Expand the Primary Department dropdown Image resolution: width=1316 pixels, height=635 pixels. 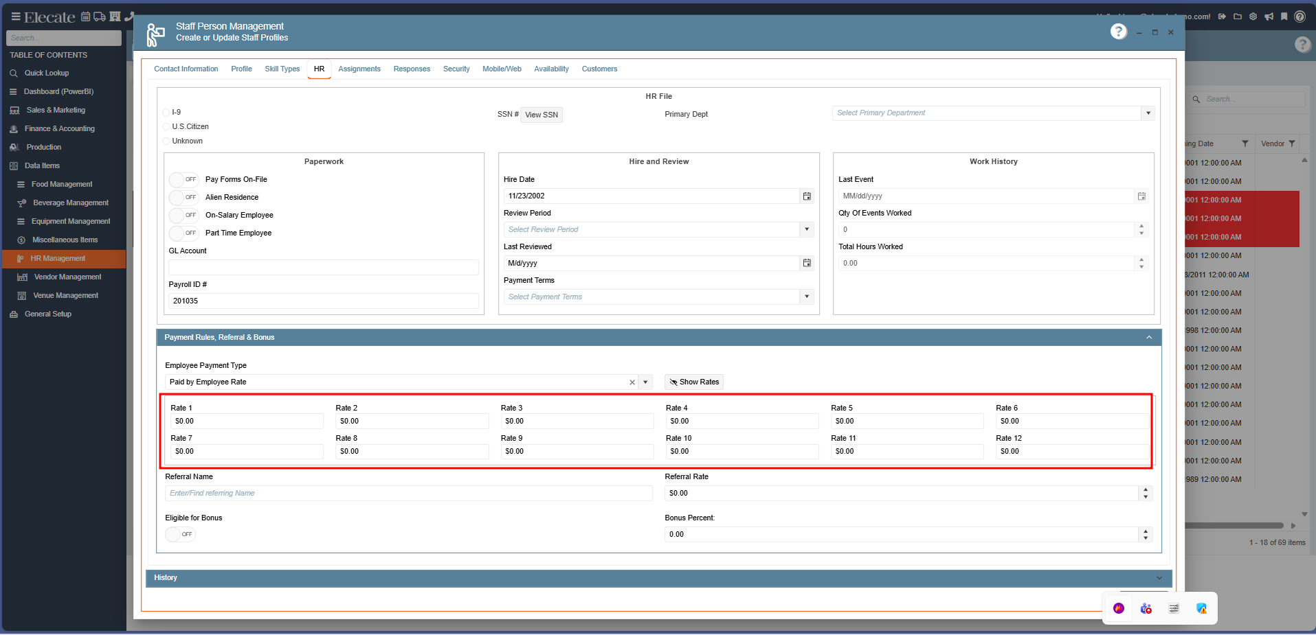click(x=1148, y=113)
